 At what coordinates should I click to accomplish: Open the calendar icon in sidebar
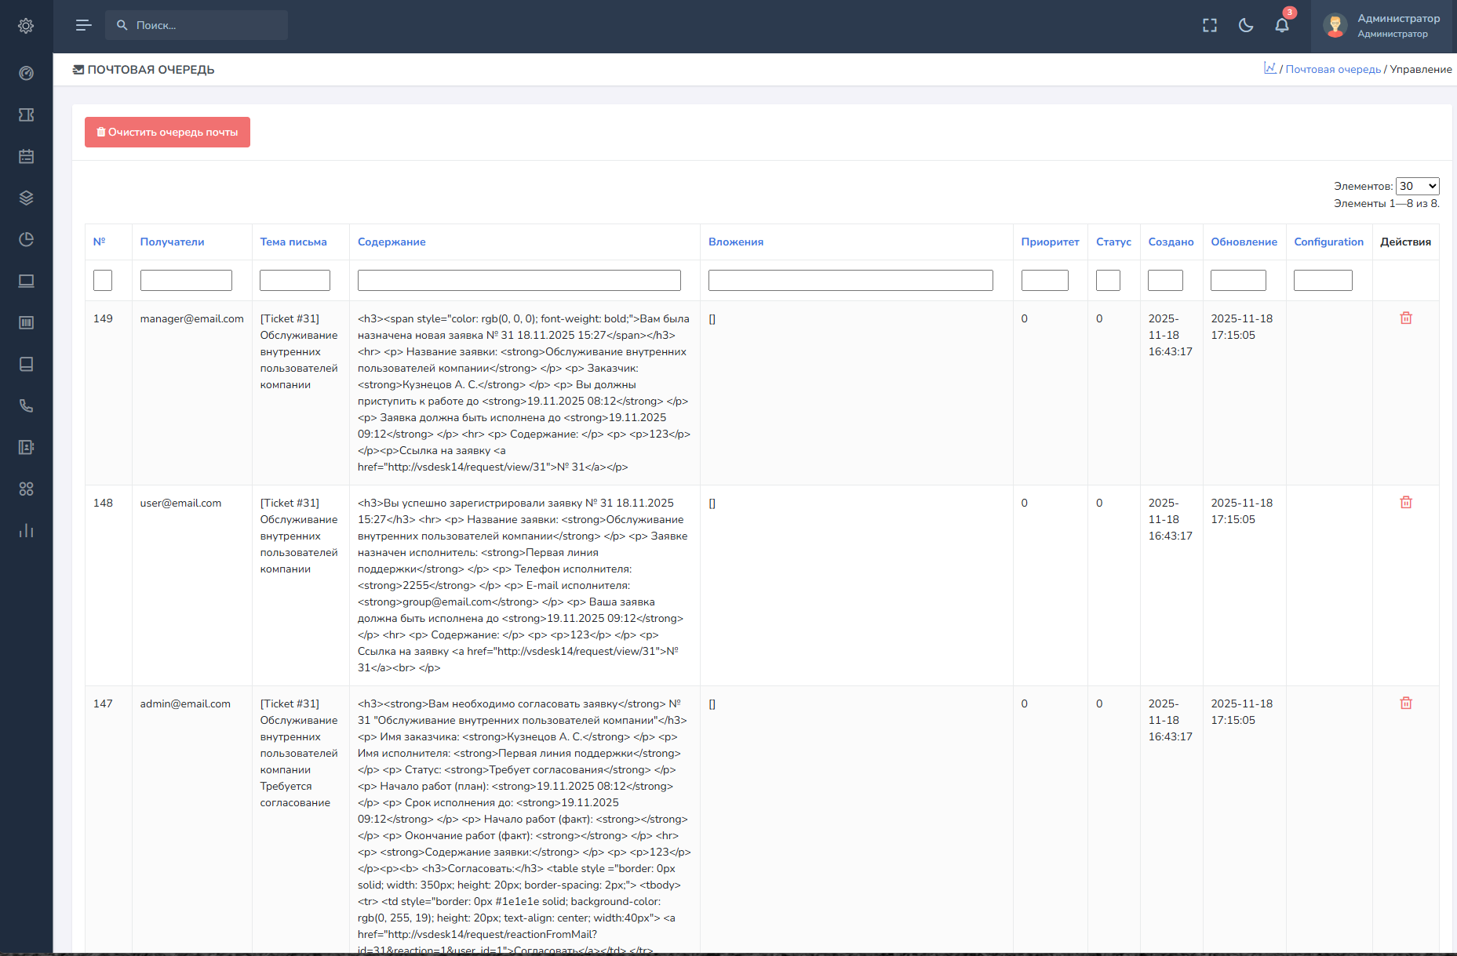pos(26,156)
